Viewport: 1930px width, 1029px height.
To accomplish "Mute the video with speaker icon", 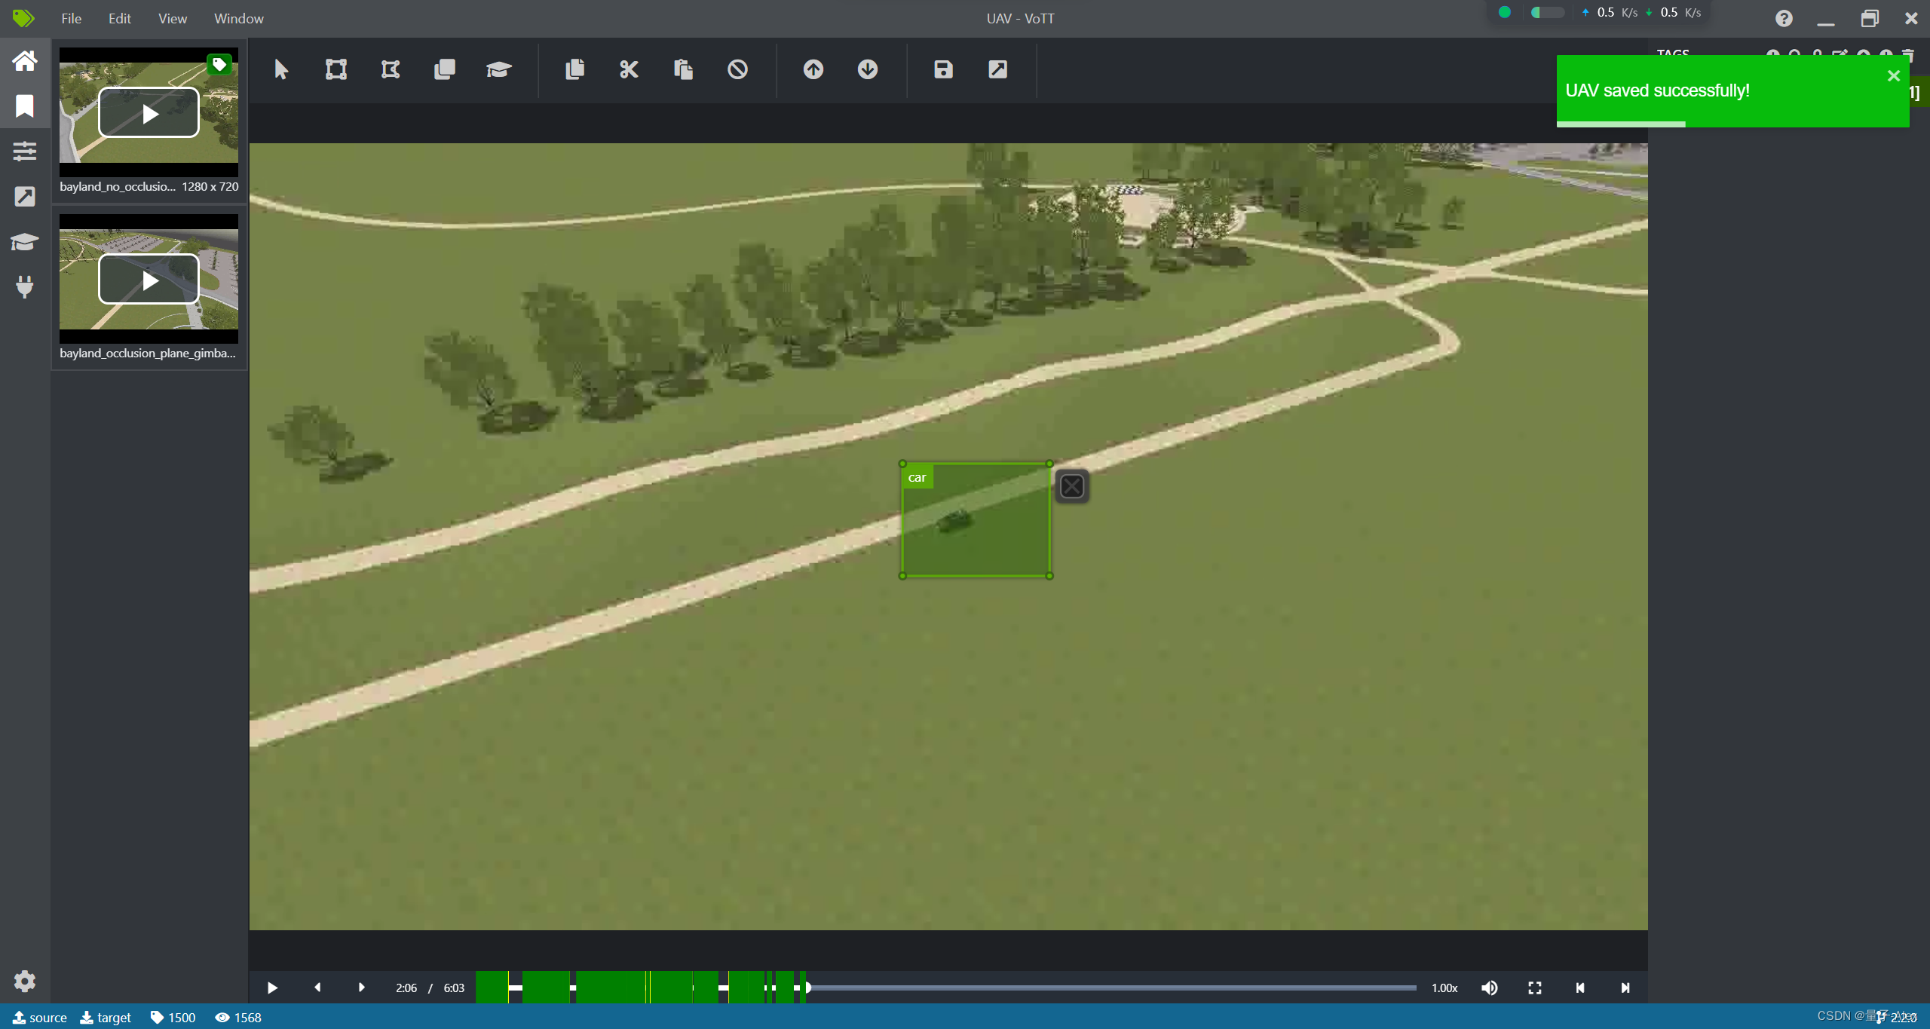I will click(1490, 988).
